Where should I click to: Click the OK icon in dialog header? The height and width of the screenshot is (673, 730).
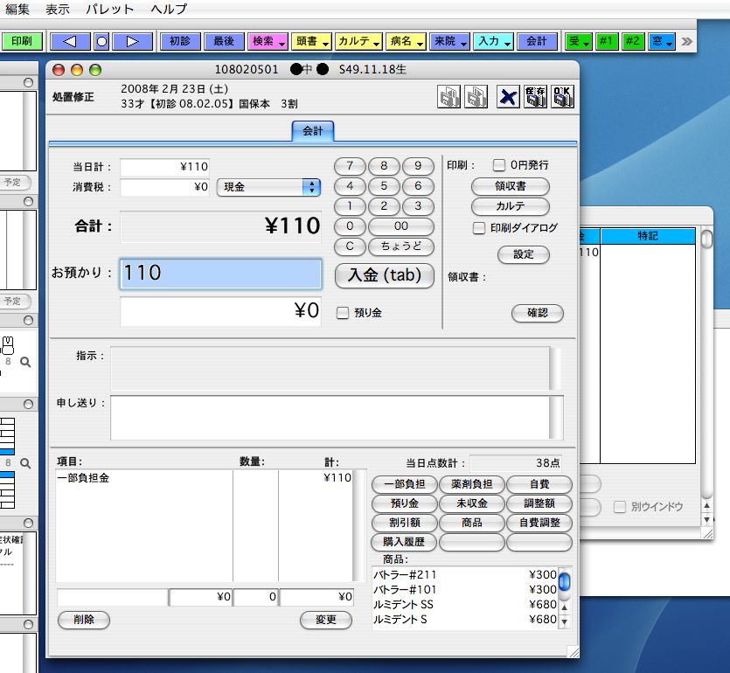563,97
